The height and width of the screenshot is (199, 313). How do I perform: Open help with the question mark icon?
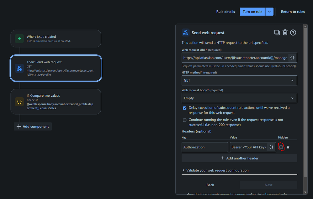pos(293,32)
